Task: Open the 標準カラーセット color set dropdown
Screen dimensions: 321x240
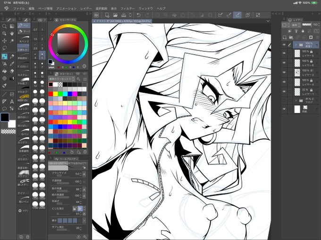Action: [62, 79]
